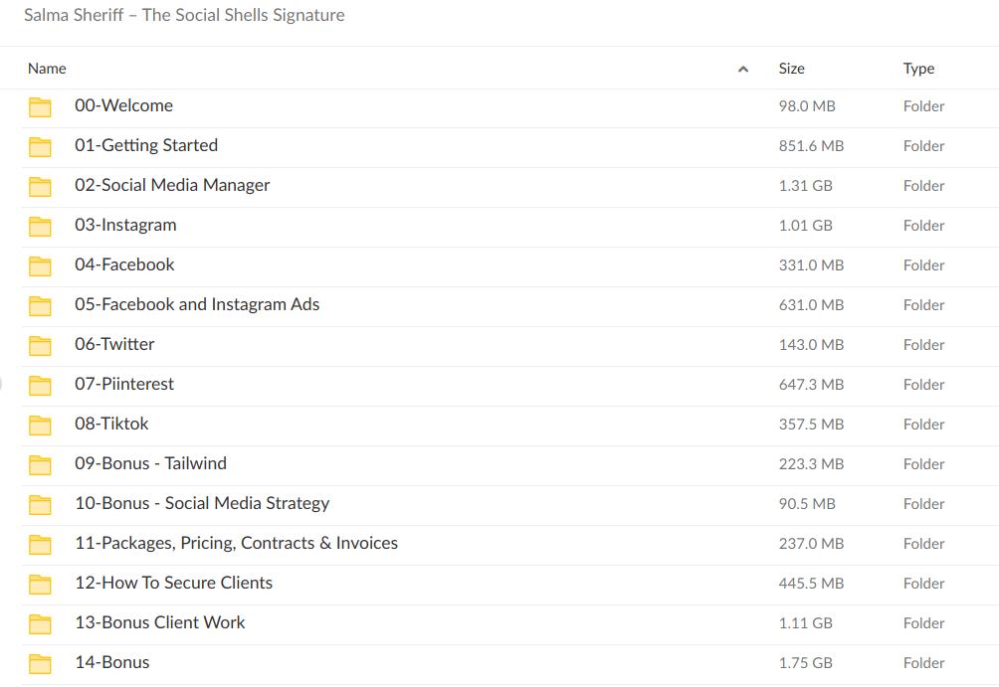
Task: Click the folder icon beside 06-Twitter
Action: coord(40,345)
